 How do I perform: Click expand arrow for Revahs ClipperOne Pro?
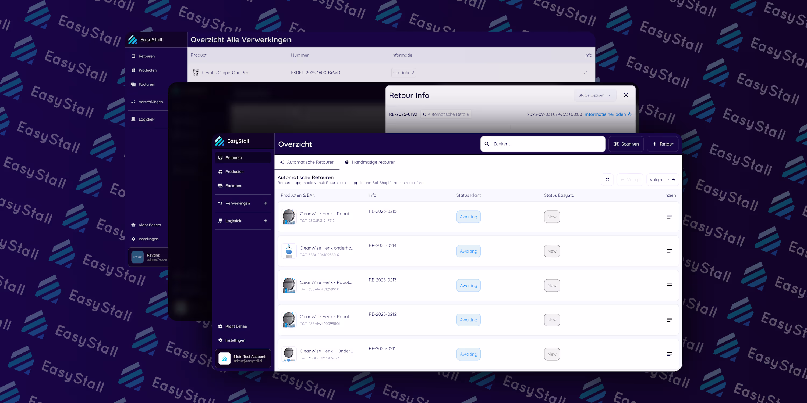[586, 73]
